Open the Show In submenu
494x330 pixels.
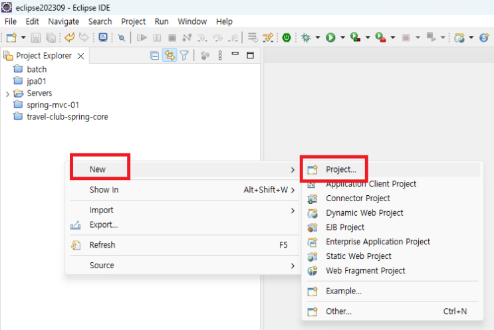(x=184, y=190)
